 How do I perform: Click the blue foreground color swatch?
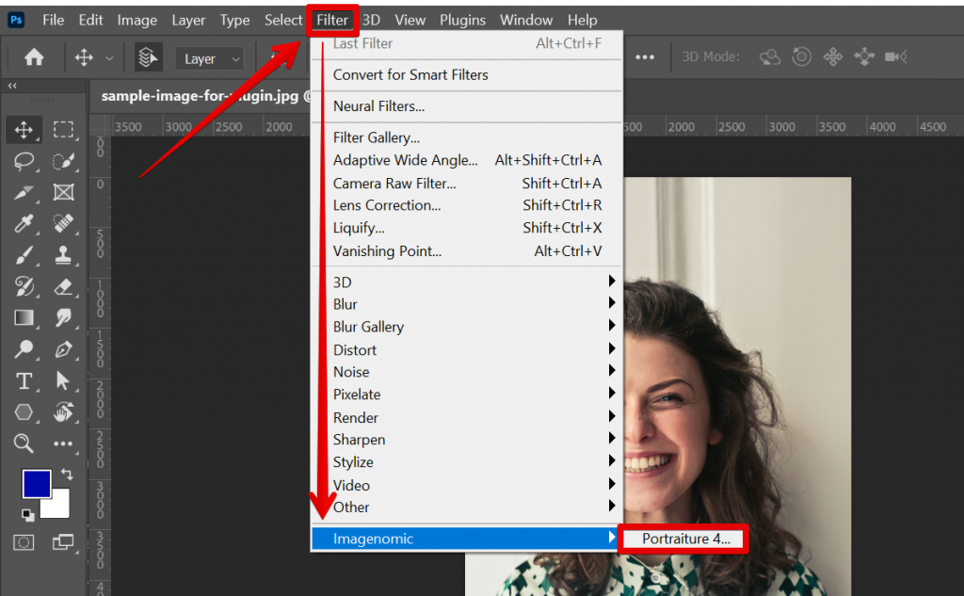pos(36,483)
